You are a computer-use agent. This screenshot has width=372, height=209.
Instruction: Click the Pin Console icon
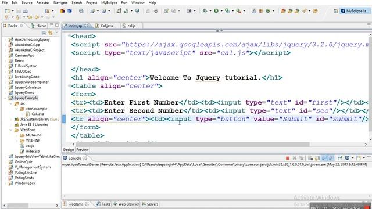click(x=340, y=158)
